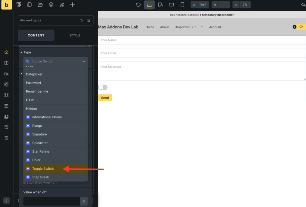This screenshot has width=306, height=207.
Task: Switch to the CONTENT tab
Action: [x=36, y=35]
